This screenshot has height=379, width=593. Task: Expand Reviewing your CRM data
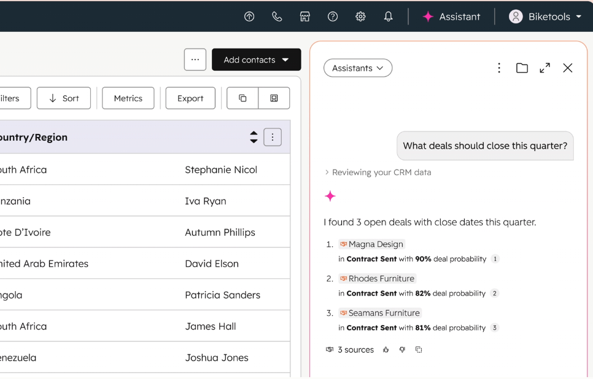(378, 173)
